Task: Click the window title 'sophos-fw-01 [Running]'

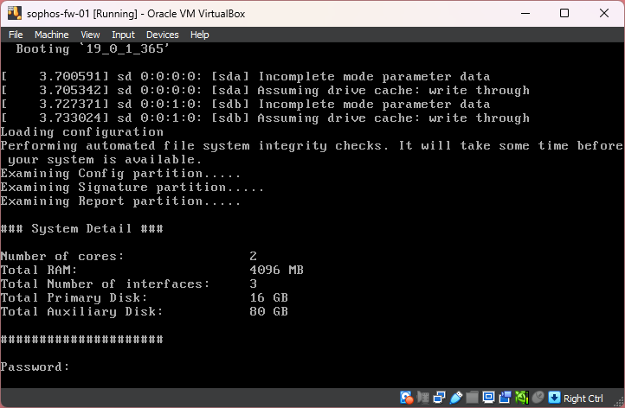Action: 82,14
